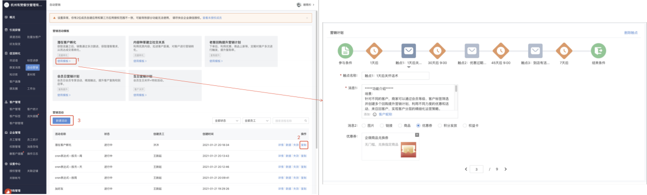Screen dimensions: 647x195
Task: Dismiss the orange warning banner
Action: 307,18
